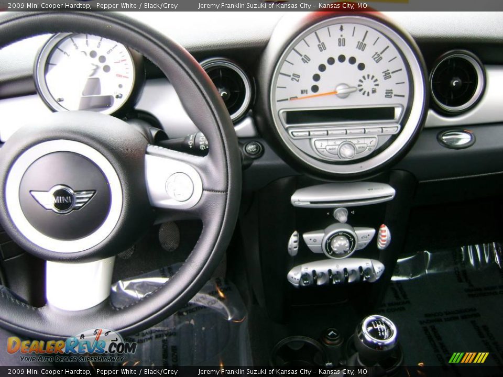Screen dimensions: 503x377
Task: Pull the chrome glove box handle
Action: click(456, 138)
